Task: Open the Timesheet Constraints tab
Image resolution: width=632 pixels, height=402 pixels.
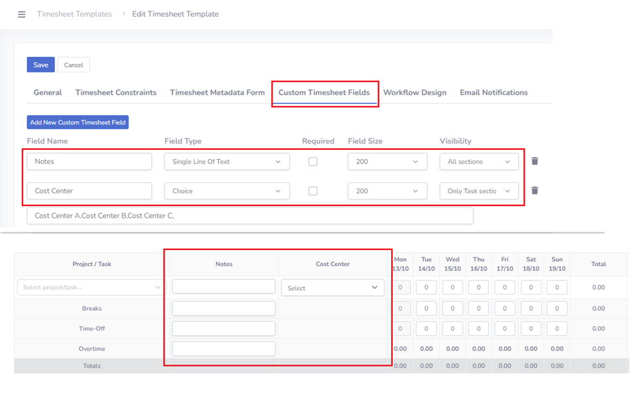Action: pos(116,92)
